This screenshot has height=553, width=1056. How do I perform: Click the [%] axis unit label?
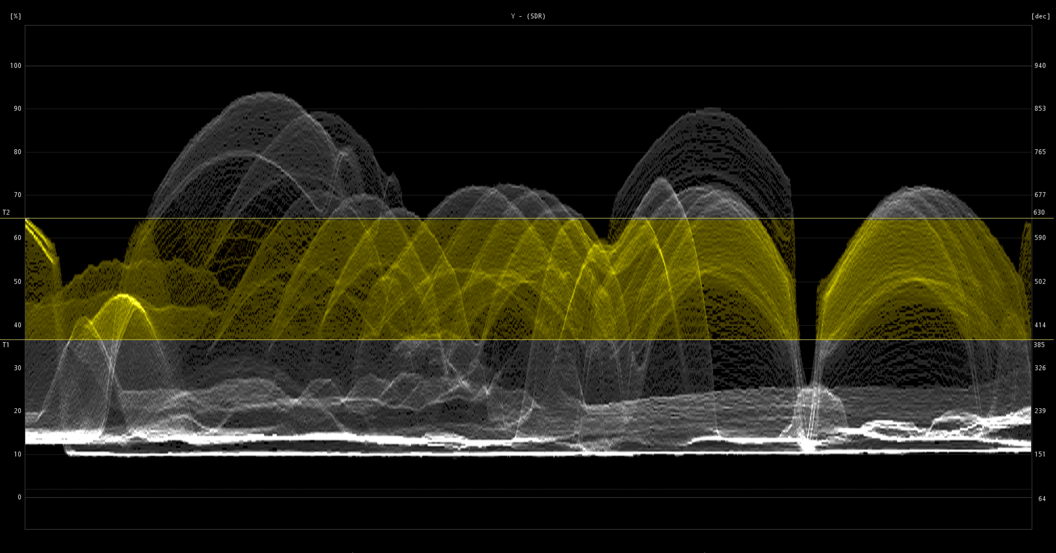click(x=16, y=16)
